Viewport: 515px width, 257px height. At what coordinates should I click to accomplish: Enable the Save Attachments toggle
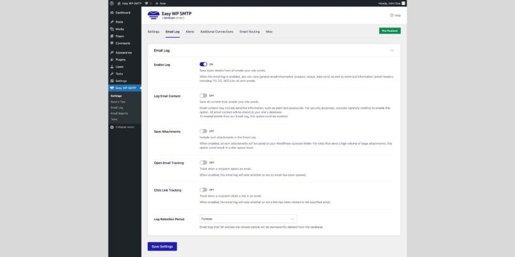(x=203, y=131)
